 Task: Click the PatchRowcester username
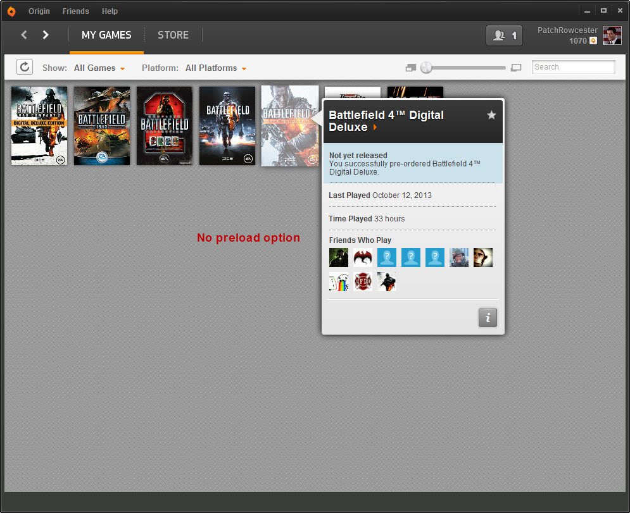(567, 30)
